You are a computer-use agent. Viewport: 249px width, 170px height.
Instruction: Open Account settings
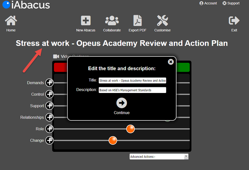pos(208,3)
